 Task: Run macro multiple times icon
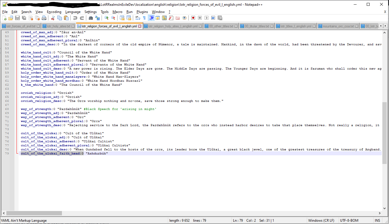point(213,18)
